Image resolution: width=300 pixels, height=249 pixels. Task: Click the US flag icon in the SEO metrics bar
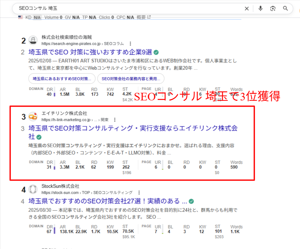pyautogui.click(x=21, y=17)
